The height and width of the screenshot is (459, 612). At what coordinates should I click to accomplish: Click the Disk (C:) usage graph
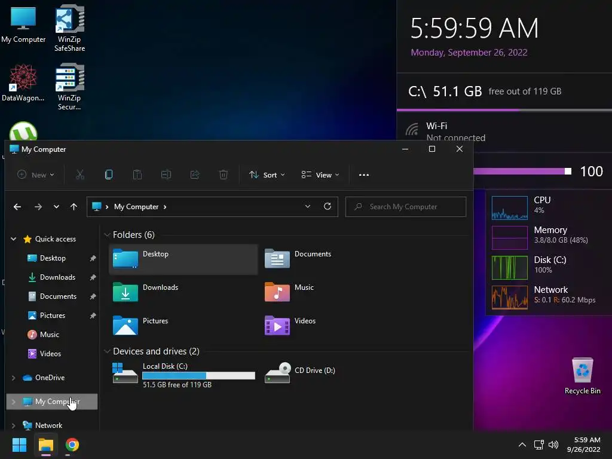click(509, 268)
